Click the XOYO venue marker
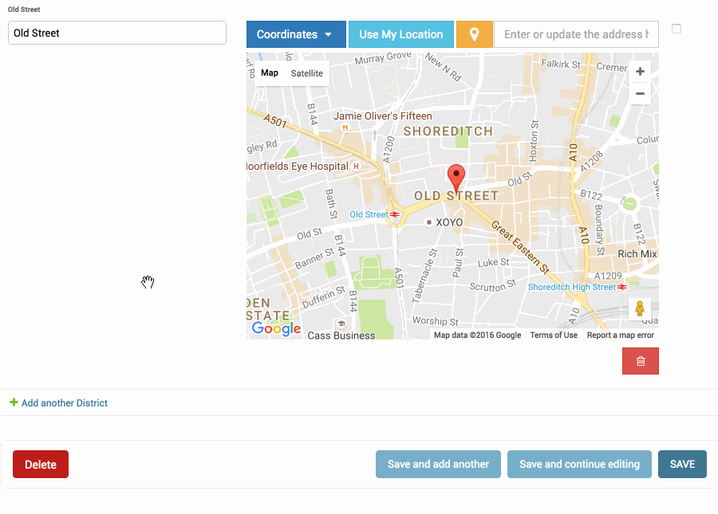The height and width of the screenshot is (514, 718). pyautogui.click(x=428, y=222)
